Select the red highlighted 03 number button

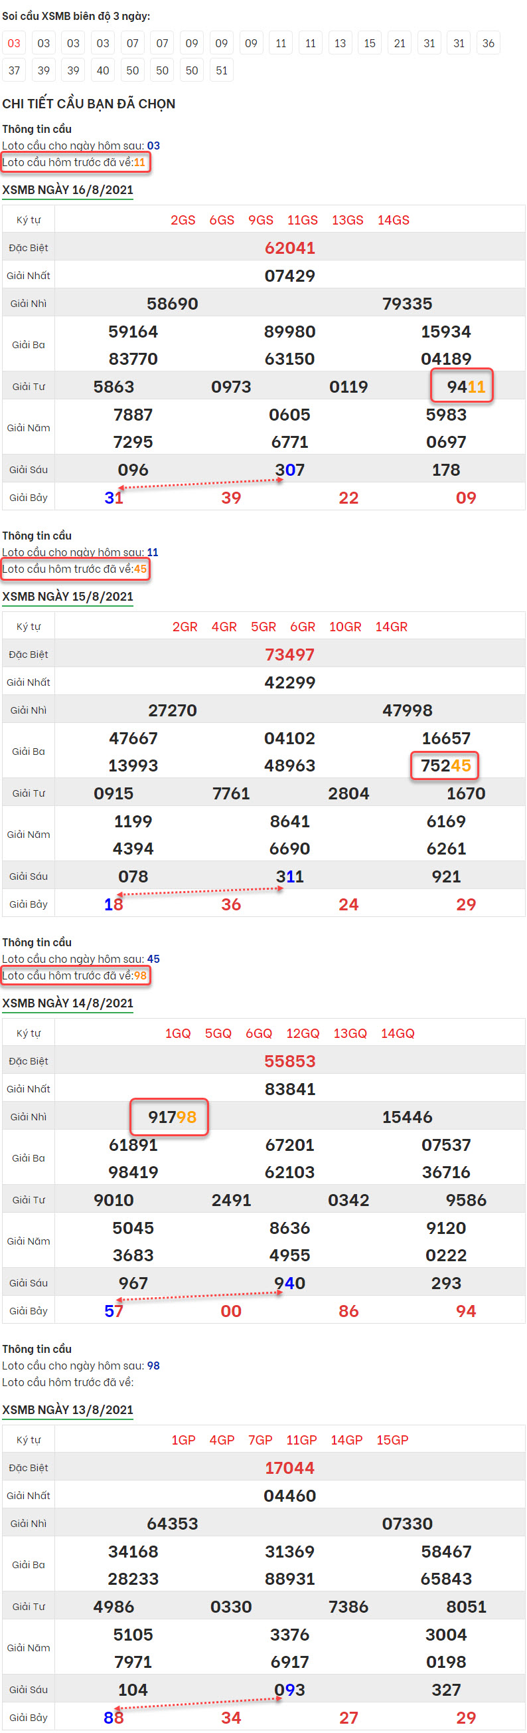click(14, 43)
